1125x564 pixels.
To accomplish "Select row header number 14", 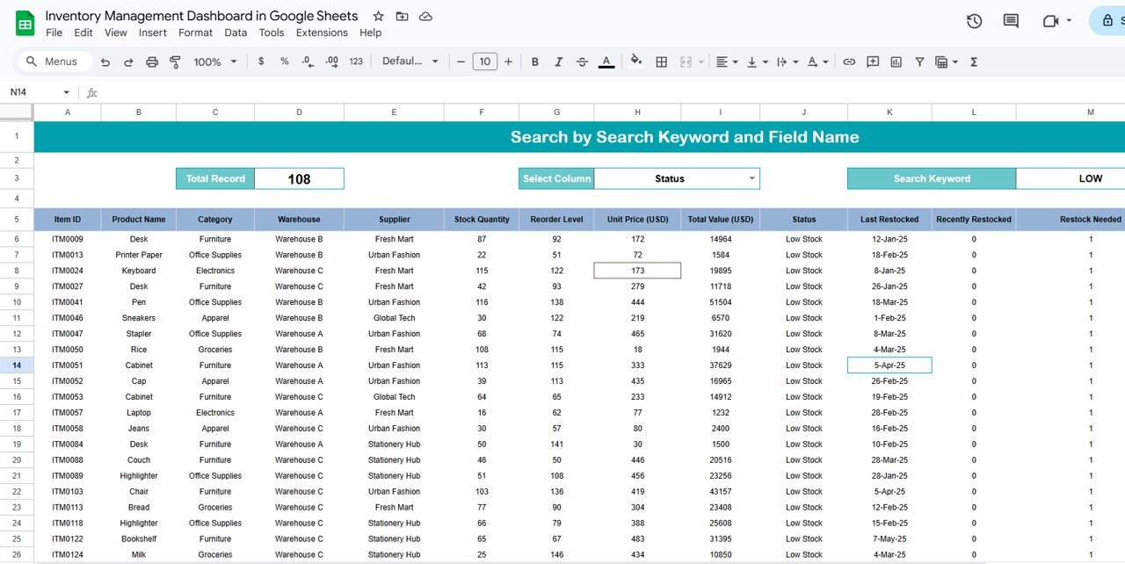I will (17, 365).
